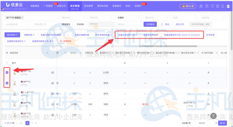Image resolution: width=233 pixels, height=127 pixels.
Task: Sort by 建议发货日期 column arrows
Action: coord(198,53)
